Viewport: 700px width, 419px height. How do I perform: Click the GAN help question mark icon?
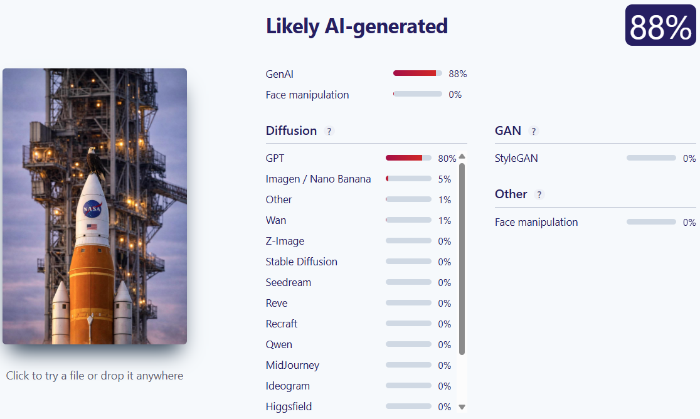[x=533, y=131]
